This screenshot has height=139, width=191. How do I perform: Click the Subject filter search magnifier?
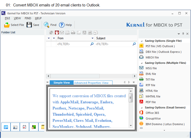pos(134,44)
